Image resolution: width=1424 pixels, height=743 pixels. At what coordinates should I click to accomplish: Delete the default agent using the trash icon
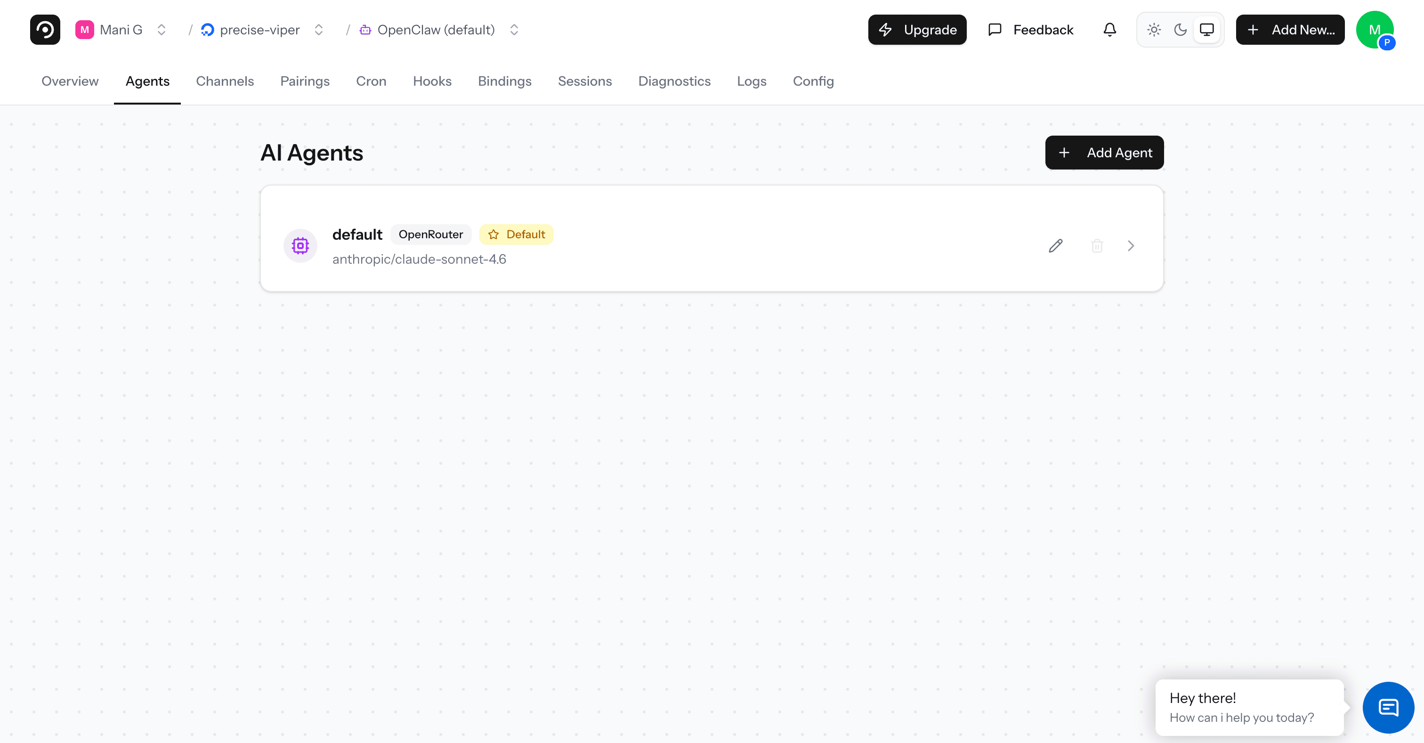coord(1097,245)
